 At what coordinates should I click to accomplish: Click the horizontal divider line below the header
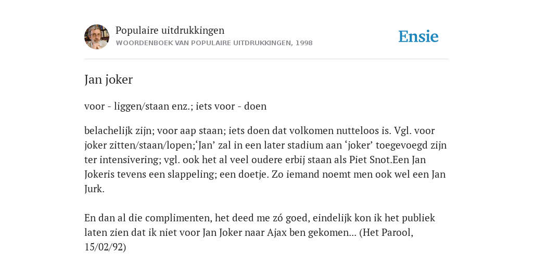(266, 59)
